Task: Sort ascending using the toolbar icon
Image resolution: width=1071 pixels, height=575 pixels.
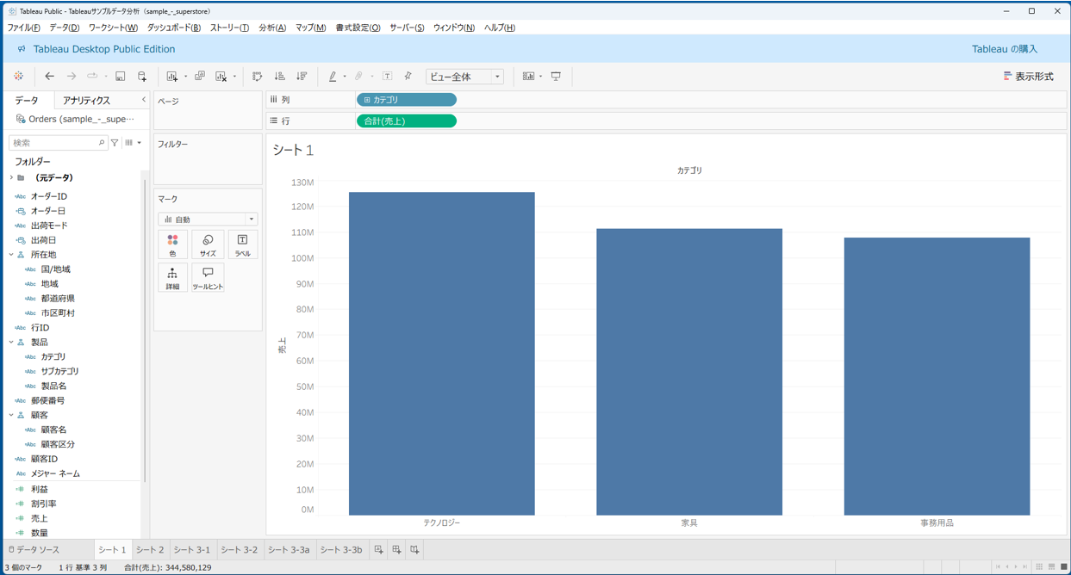Action: [279, 77]
